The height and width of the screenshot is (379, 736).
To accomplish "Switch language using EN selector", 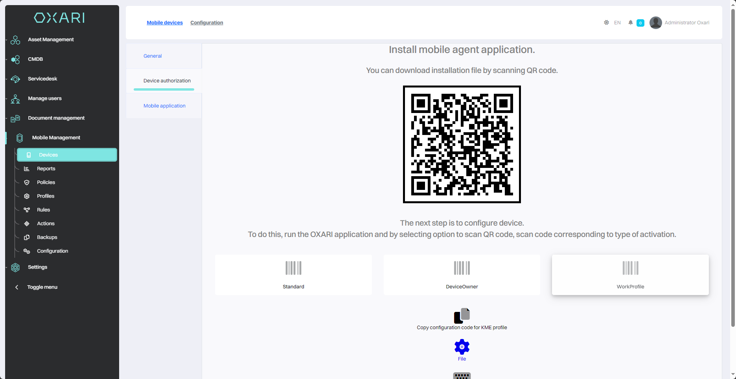I will 617,23.
